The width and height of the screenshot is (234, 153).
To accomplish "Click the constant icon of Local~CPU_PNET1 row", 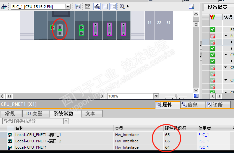I will [x=10, y=147].
